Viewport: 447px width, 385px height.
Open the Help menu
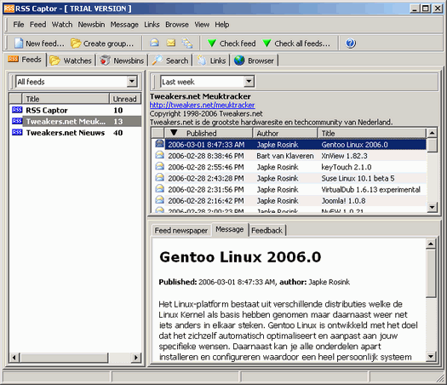click(222, 25)
